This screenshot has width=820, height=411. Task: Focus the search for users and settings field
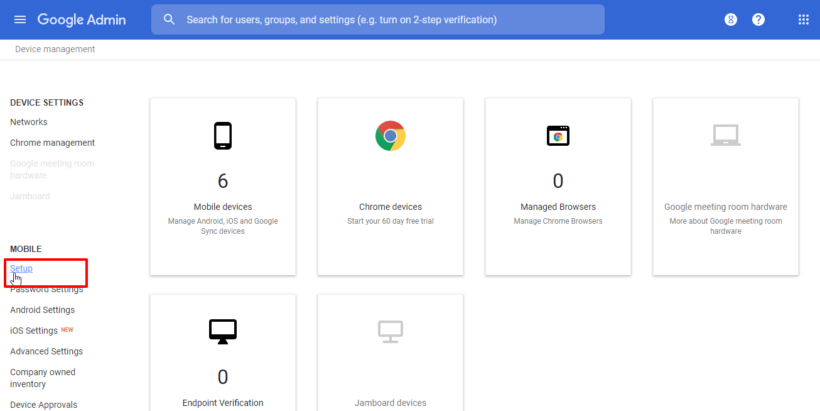(378, 19)
